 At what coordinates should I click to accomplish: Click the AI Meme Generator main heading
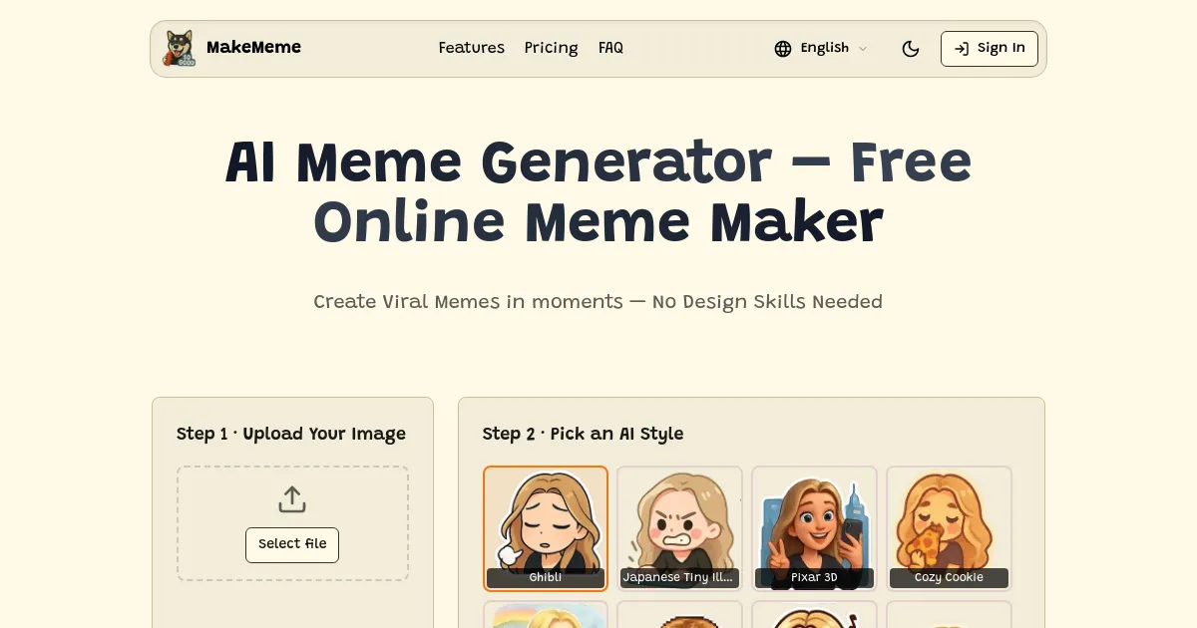coord(598,192)
